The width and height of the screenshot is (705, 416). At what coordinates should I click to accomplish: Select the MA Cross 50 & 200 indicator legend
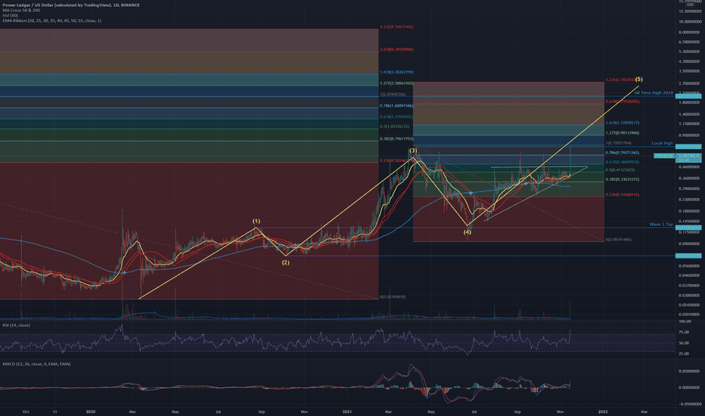click(x=21, y=10)
